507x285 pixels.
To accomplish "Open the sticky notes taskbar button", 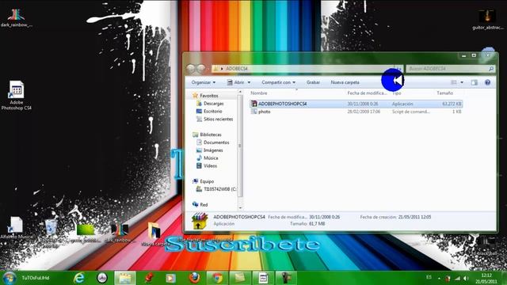I will (239, 278).
